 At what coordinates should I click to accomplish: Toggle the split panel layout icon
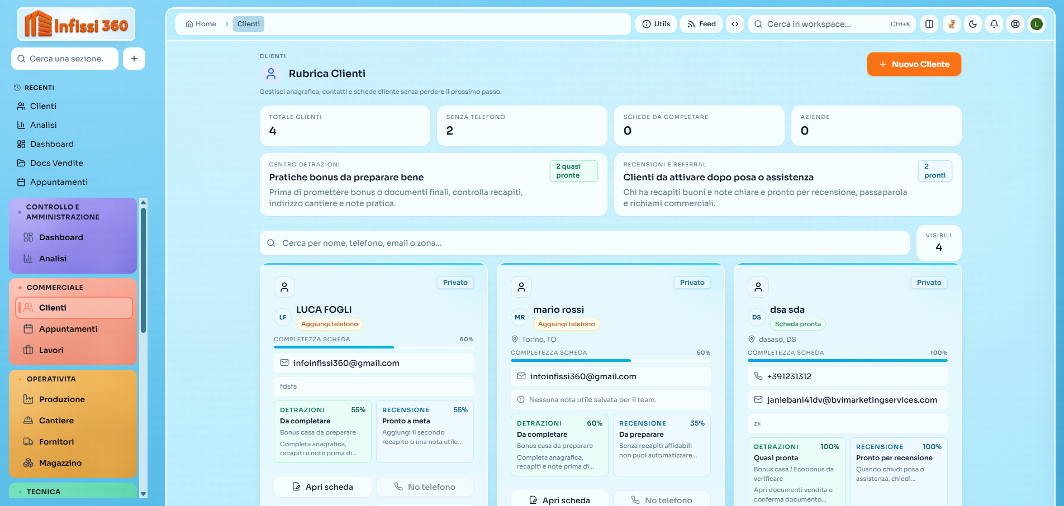coord(929,24)
